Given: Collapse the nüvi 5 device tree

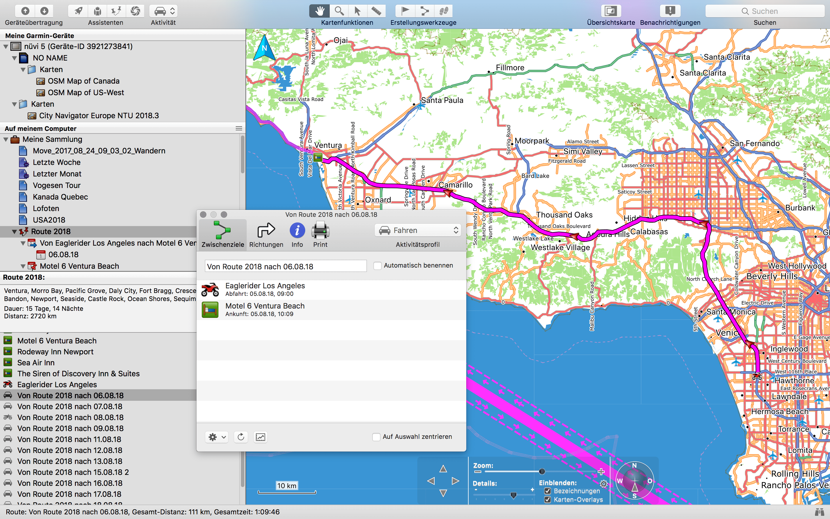Looking at the screenshot, I should [x=6, y=46].
